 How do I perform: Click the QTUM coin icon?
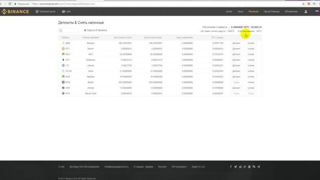tap(63, 71)
